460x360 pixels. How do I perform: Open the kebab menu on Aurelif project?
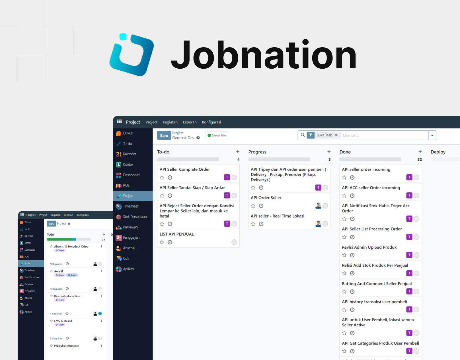101,271
